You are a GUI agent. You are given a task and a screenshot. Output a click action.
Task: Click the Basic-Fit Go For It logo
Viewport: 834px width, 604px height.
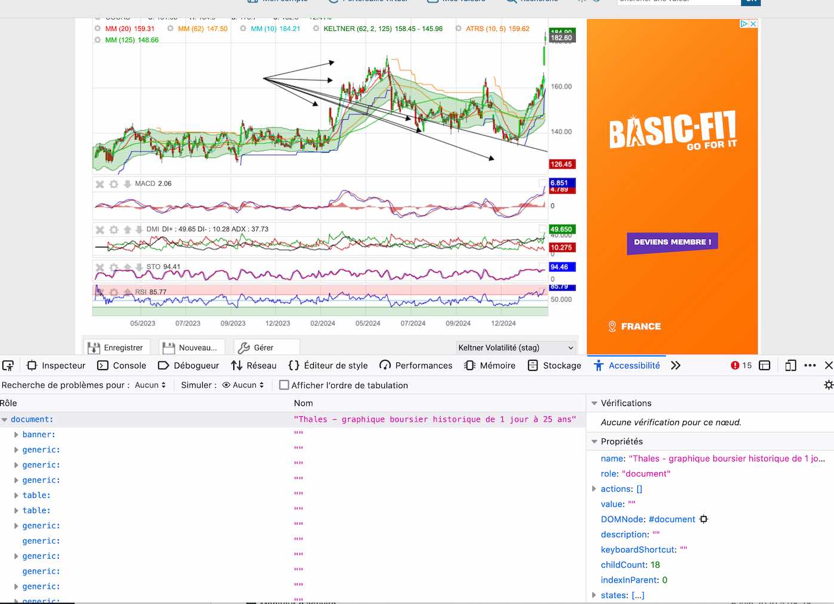[672, 130]
